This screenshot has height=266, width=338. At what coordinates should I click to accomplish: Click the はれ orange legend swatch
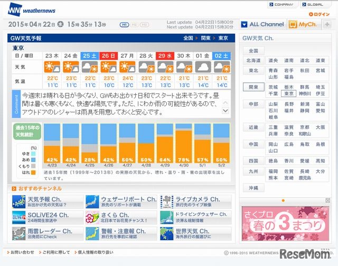33,172
